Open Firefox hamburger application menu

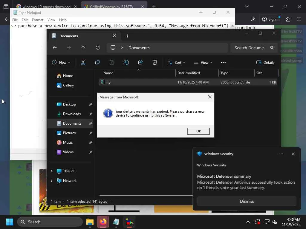click(x=299, y=19)
